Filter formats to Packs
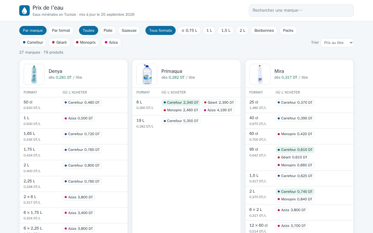Screen dimensions: 373x233 tap(288, 30)
